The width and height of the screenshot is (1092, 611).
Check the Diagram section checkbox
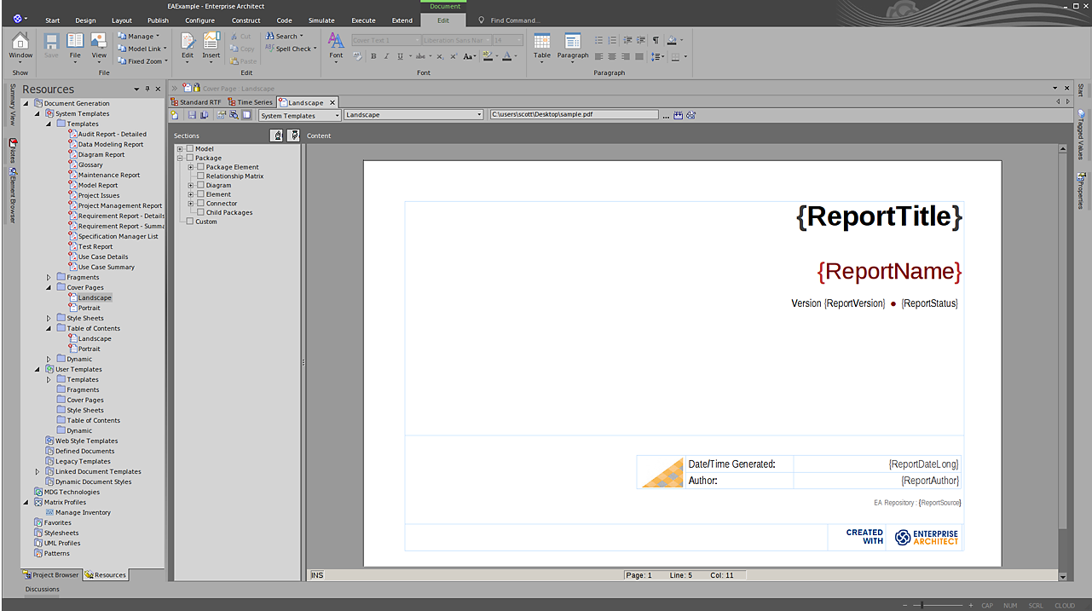pos(201,185)
